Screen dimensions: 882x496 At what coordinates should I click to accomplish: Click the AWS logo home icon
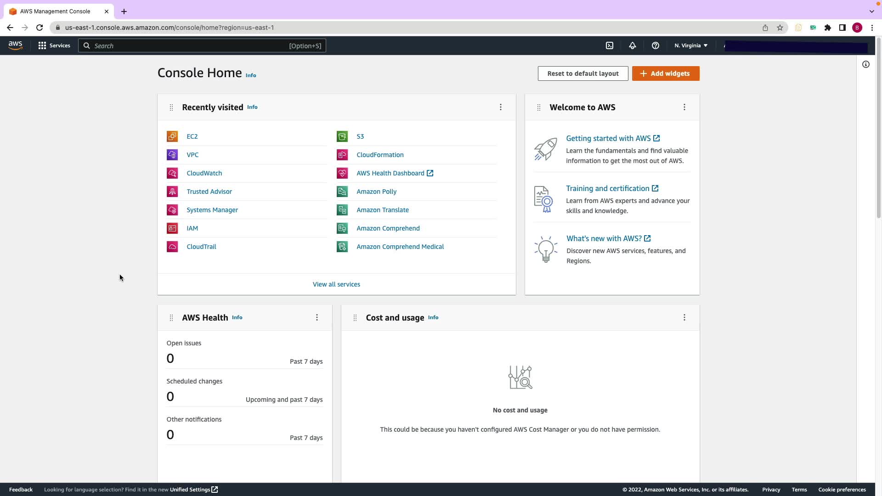coord(15,45)
